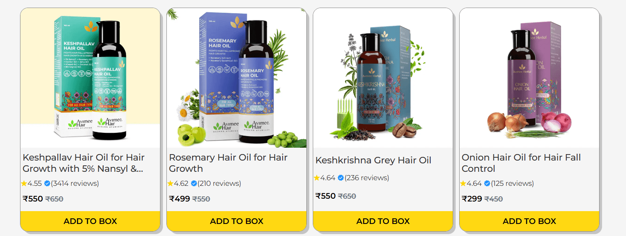This screenshot has width=626, height=236.
Task: Open Onion Hair Oil for Hair Fall Control title
Action: point(521,163)
